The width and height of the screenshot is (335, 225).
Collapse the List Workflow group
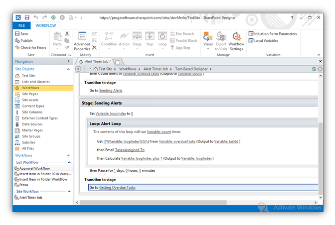(x=69, y=162)
